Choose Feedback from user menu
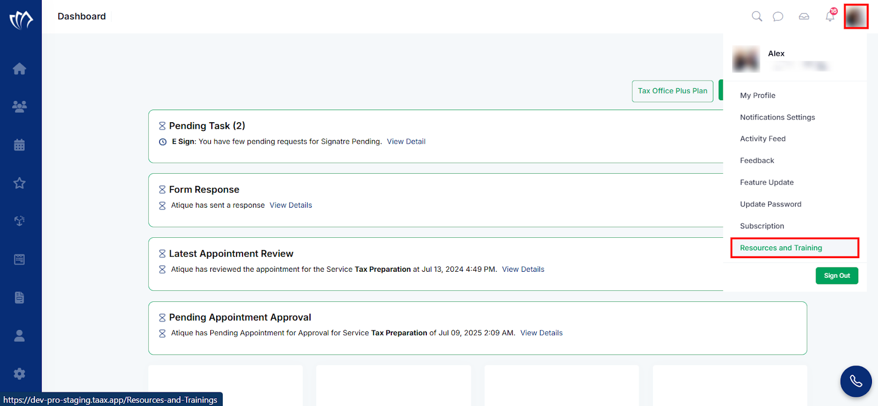 click(757, 161)
